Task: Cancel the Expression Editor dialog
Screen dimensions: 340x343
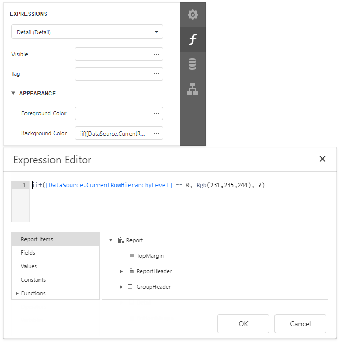Action: pos(300,324)
